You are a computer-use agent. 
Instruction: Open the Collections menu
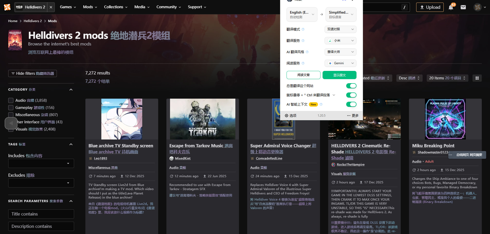pyautogui.click(x=115, y=7)
